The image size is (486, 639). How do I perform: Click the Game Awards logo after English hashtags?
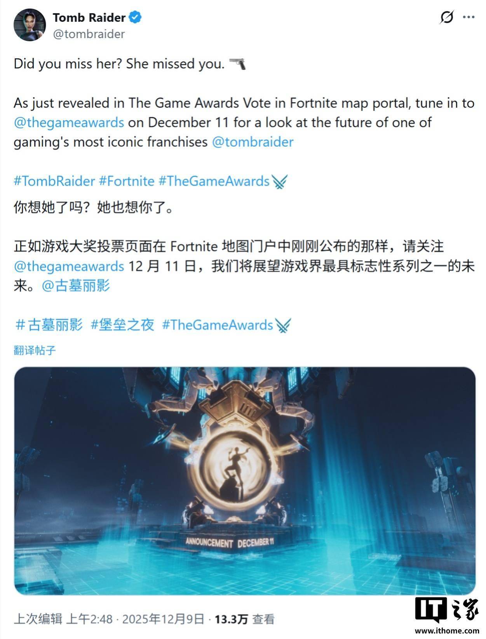click(x=279, y=181)
